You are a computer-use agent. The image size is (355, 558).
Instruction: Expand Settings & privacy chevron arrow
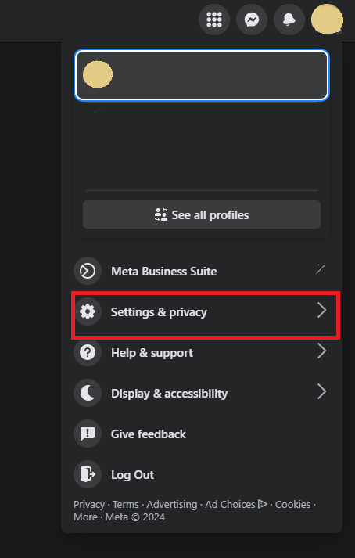point(321,311)
